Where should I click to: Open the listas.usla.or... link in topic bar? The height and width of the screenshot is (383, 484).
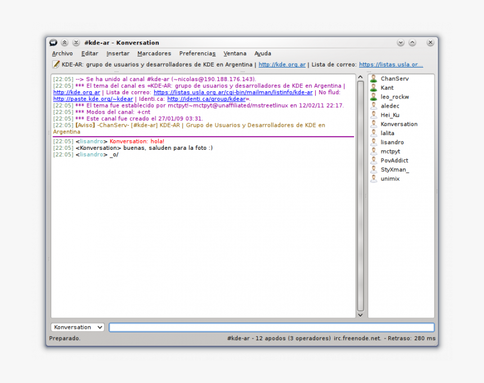391,65
